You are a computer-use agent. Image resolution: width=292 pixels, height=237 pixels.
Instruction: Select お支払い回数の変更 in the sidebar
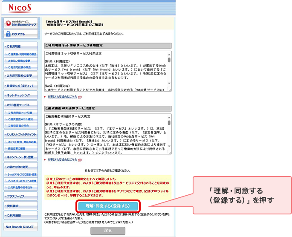[x=20, y=61]
